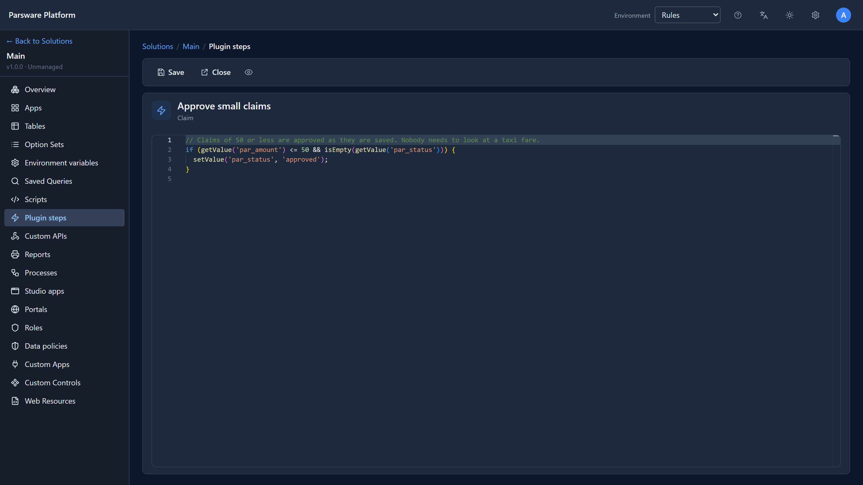The height and width of the screenshot is (485, 863).
Task: Click the code editor vertical scrollbar
Action: (x=836, y=301)
